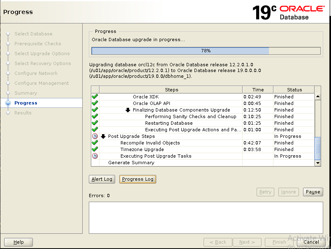Click the blue Progress step marker circle
The image size is (331, 249).
8,103
